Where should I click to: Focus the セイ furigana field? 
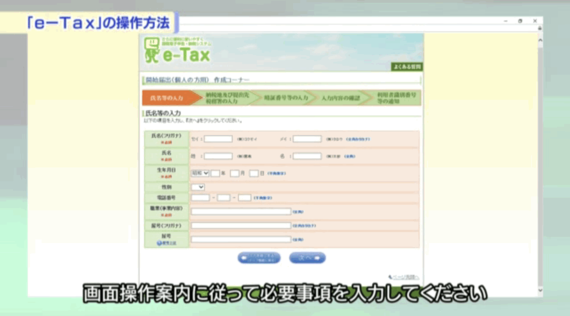click(x=218, y=139)
